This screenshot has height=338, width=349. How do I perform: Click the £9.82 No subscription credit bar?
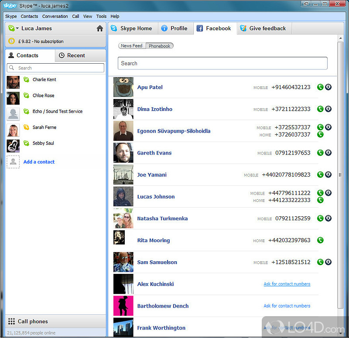tap(55, 41)
